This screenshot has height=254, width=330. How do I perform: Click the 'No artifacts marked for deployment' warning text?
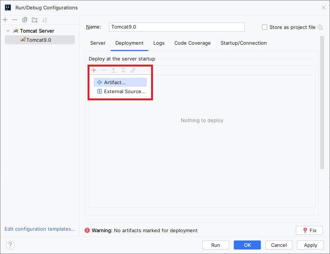coord(156,230)
